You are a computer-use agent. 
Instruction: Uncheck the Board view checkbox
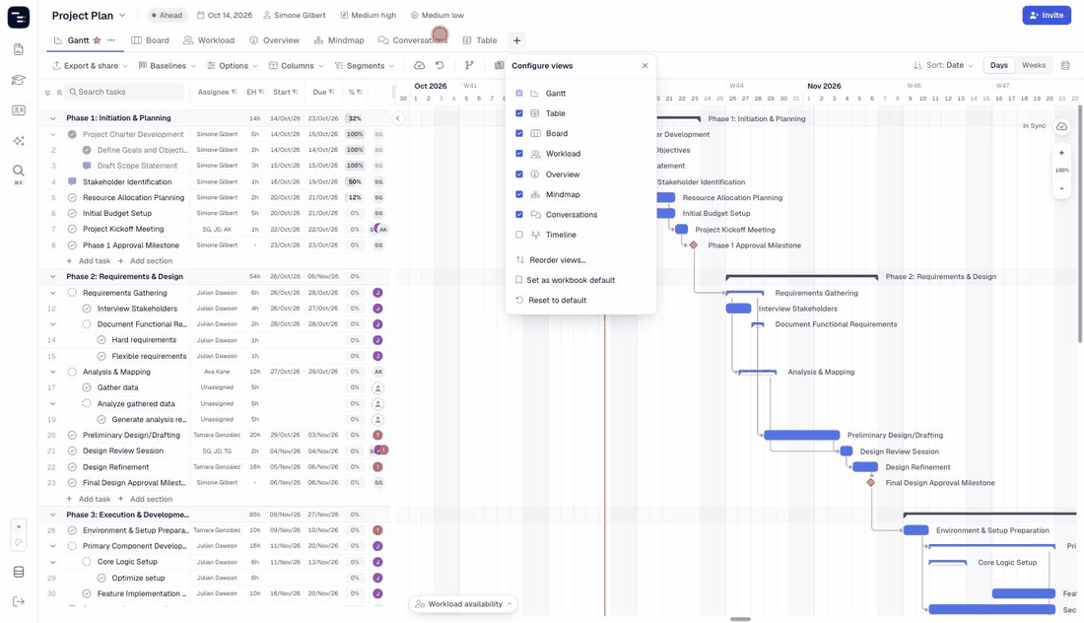pos(519,133)
